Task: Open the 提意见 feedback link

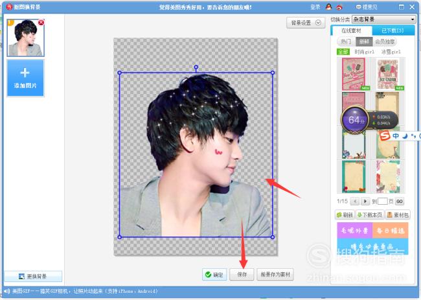Action: point(367,7)
